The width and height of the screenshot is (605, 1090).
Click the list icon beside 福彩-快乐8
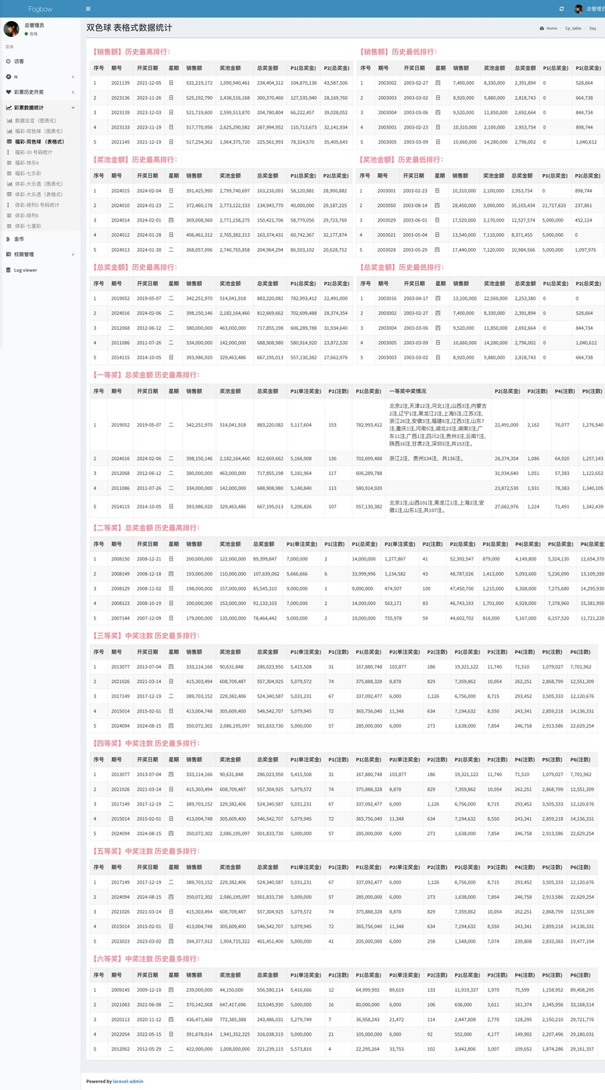tap(9, 163)
